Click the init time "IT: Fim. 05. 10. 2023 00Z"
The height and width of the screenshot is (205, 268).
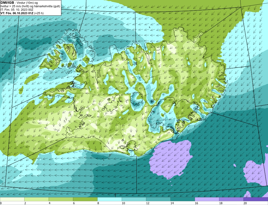click(17, 10)
